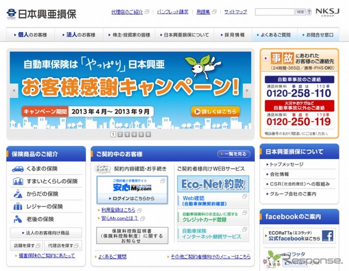This screenshot has height=271, width=349.
Task: Click 自動車事故のご連絡 blue label
Action: tap(299, 79)
